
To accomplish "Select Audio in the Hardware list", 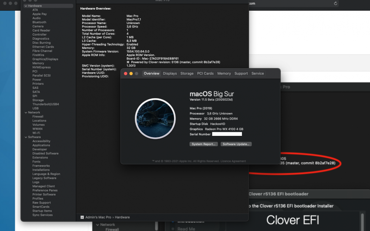I will [x=36, y=18].
